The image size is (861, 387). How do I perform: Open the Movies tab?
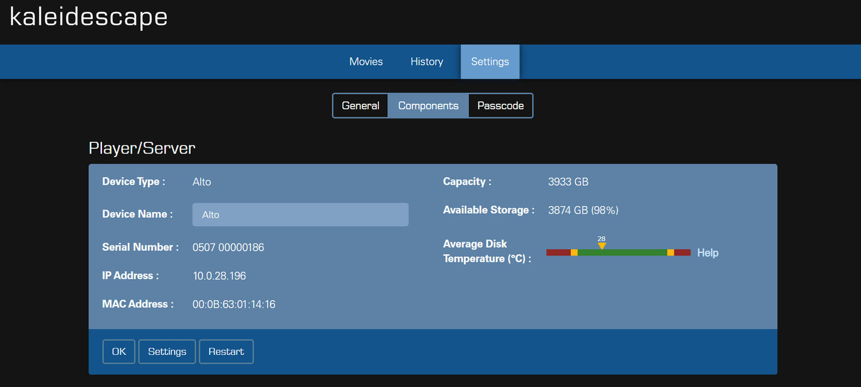pyautogui.click(x=366, y=62)
